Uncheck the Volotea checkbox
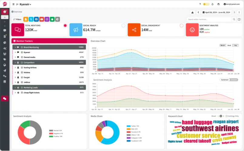 pos(22,72)
